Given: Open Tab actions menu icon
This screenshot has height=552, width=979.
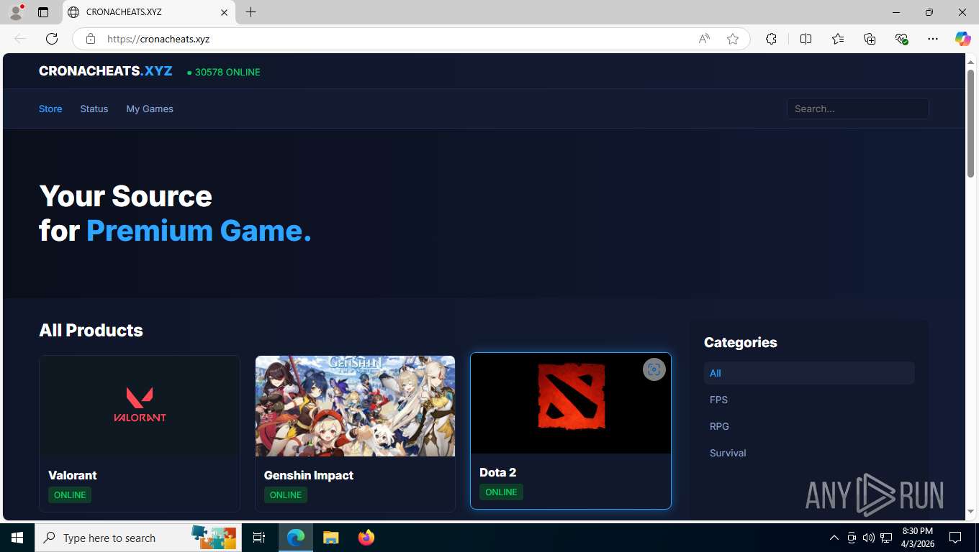Looking at the screenshot, I should [x=43, y=12].
